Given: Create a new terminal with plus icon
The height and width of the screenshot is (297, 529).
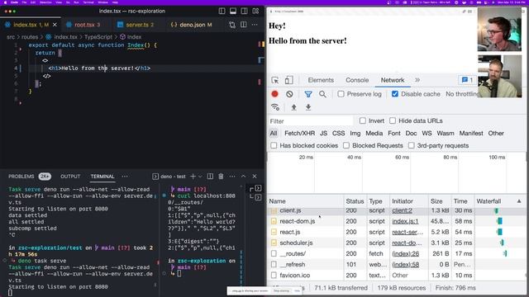Looking at the screenshot, I should 193,177.
